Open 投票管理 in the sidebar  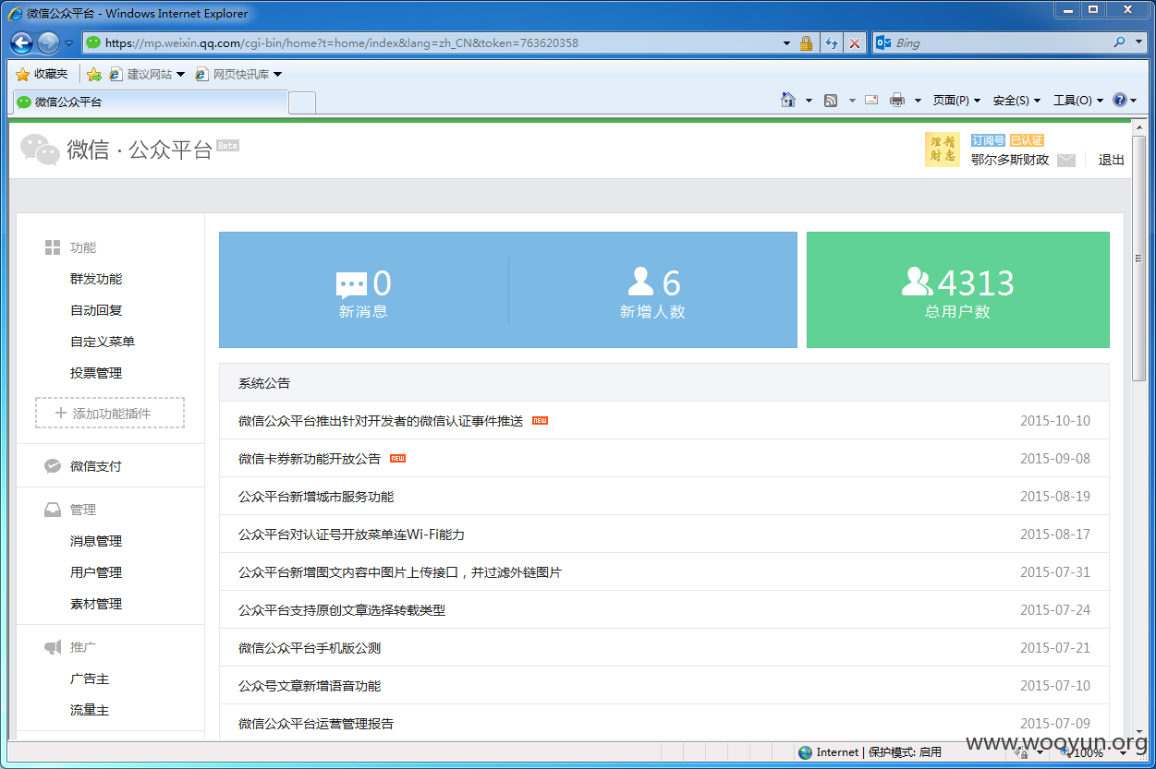pos(96,373)
